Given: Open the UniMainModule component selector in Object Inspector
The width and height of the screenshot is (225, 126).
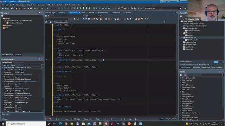Looking at the screenshot, I should click(x=22, y=62).
